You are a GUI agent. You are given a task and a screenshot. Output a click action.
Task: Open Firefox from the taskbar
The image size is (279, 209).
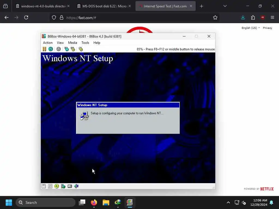pos(94,202)
